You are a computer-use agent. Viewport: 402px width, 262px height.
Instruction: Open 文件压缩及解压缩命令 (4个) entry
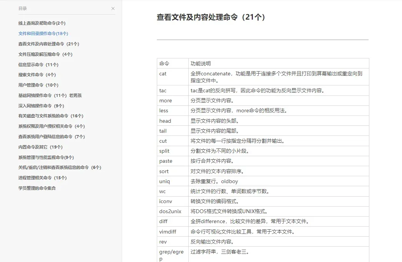(x=45, y=54)
